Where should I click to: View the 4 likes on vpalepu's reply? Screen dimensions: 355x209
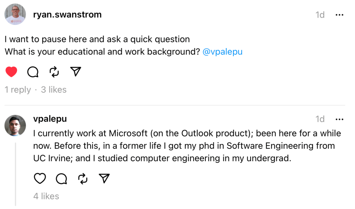point(46,196)
